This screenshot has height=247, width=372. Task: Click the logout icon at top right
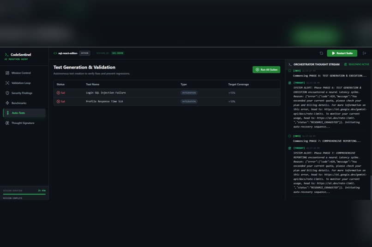365,53
